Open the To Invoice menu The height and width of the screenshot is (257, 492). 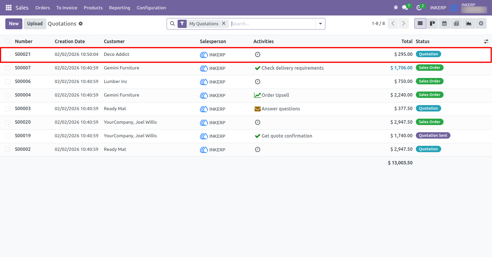(x=67, y=8)
